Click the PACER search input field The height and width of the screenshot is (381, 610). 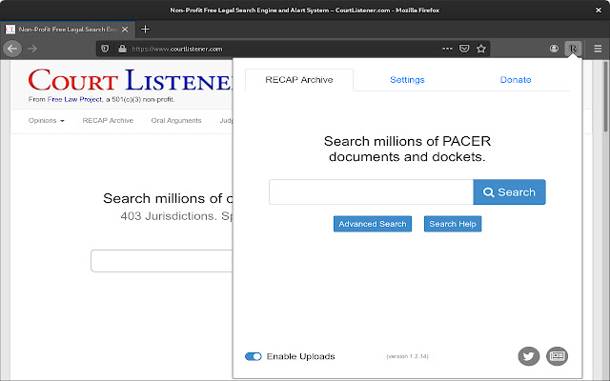point(371,192)
